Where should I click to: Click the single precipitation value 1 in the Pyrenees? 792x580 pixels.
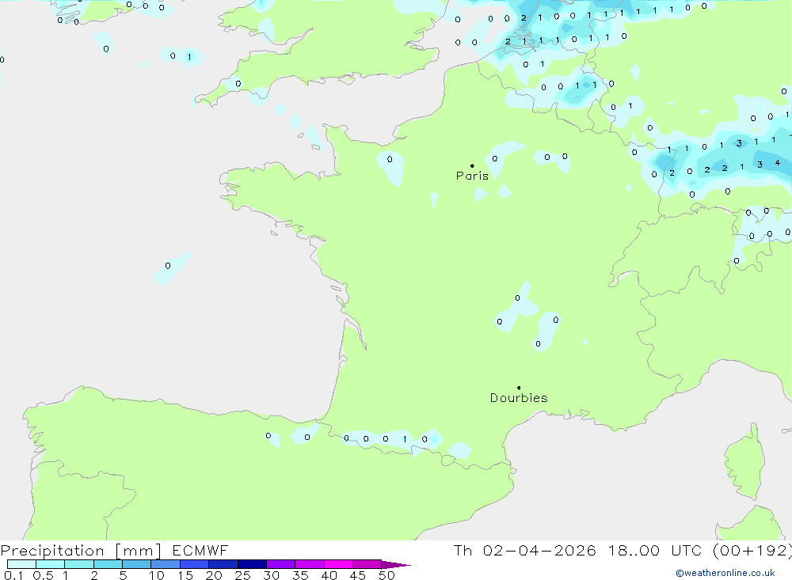(405, 439)
